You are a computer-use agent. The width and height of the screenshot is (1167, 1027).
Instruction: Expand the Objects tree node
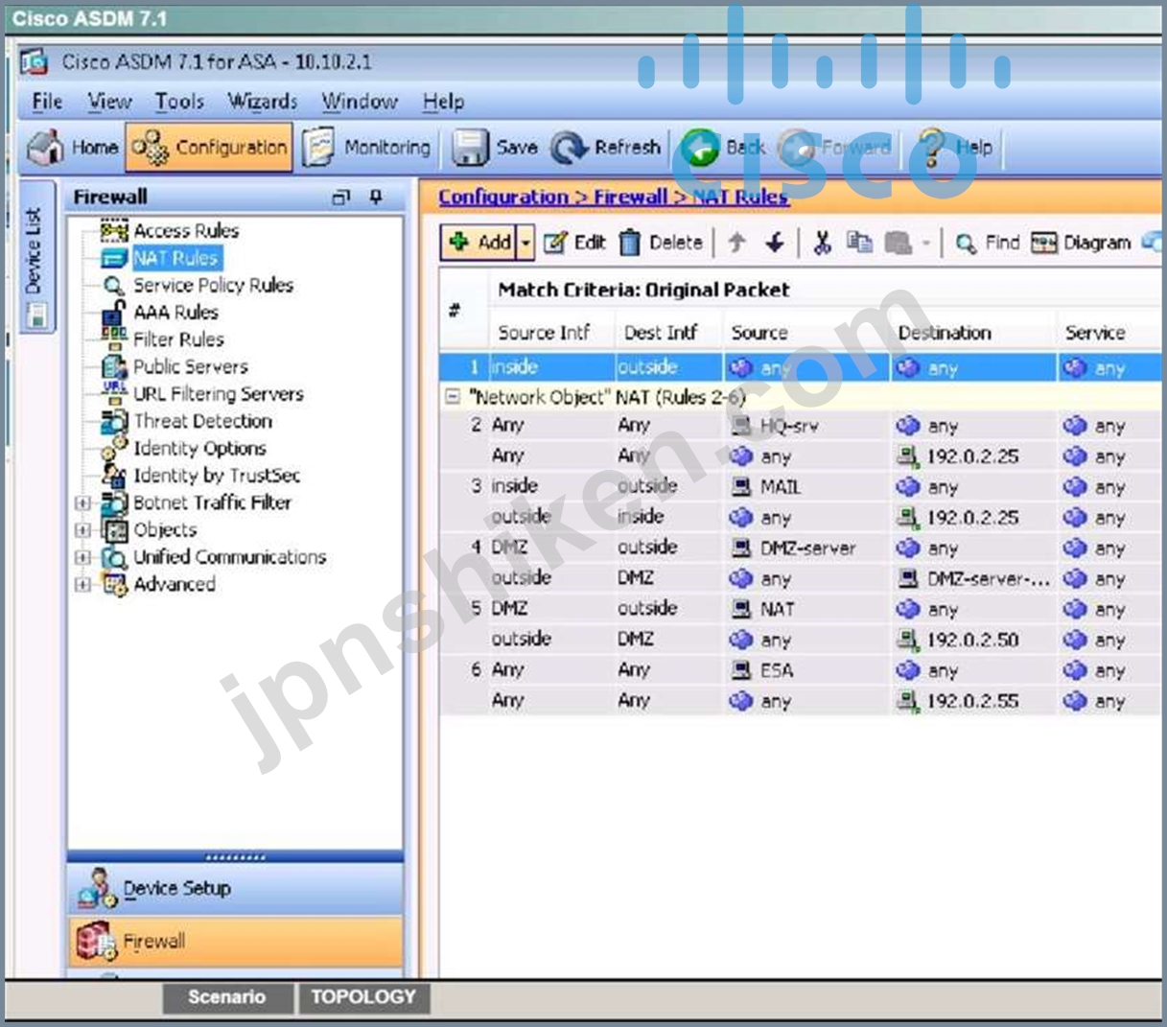[82, 529]
